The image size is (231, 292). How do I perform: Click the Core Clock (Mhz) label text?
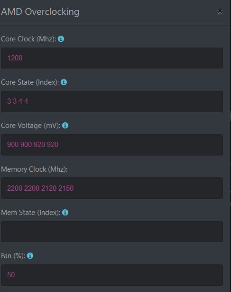click(x=28, y=39)
